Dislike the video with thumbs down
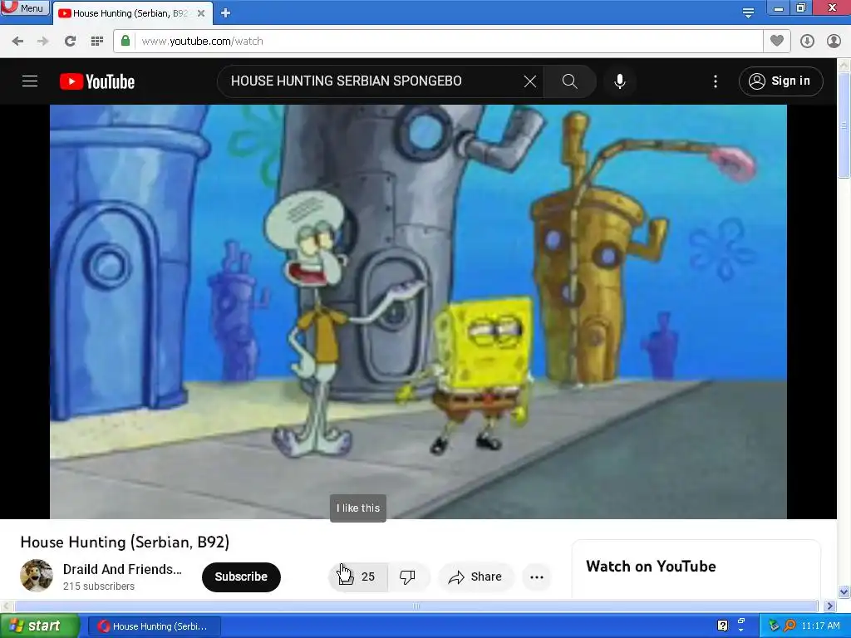This screenshot has width=851, height=638. pyautogui.click(x=407, y=577)
